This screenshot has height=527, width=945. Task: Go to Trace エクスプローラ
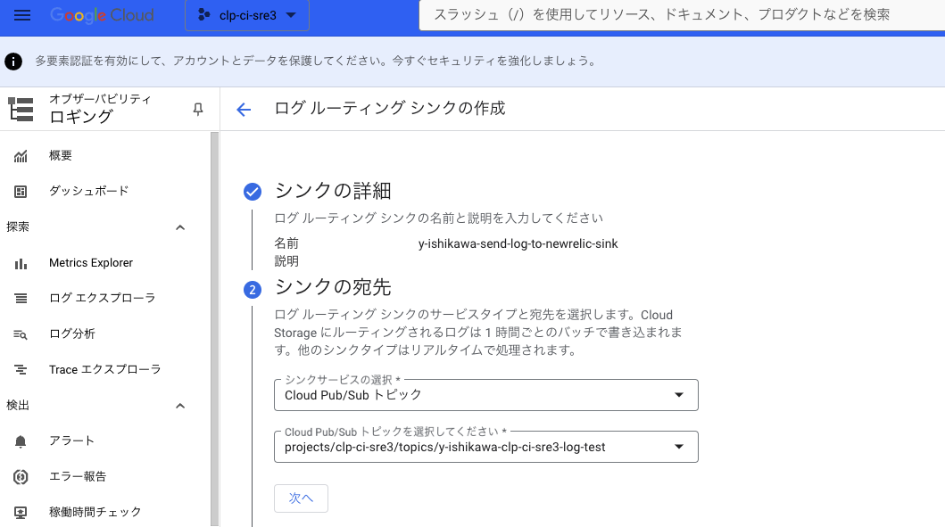[105, 369]
